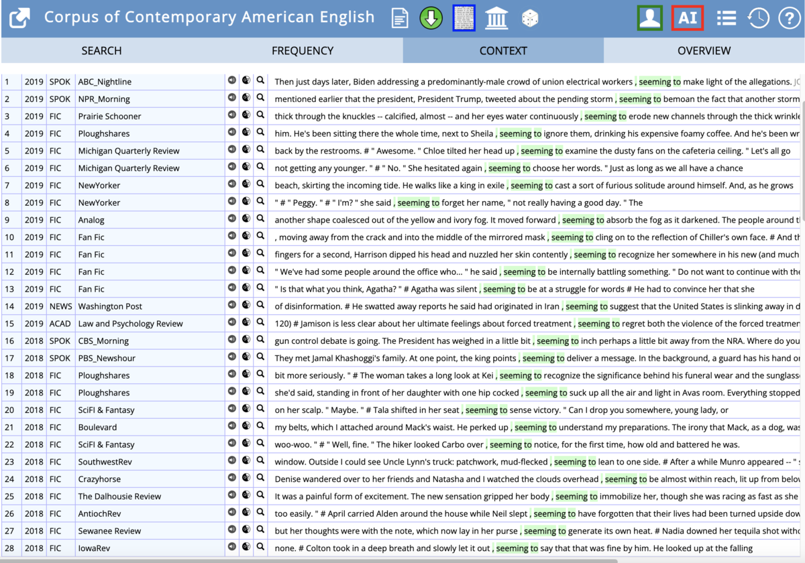This screenshot has width=805, height=563.
Task: Click the Corpus of Contemporary American English title
Action: pyautogui.click(x=209, y=17)
